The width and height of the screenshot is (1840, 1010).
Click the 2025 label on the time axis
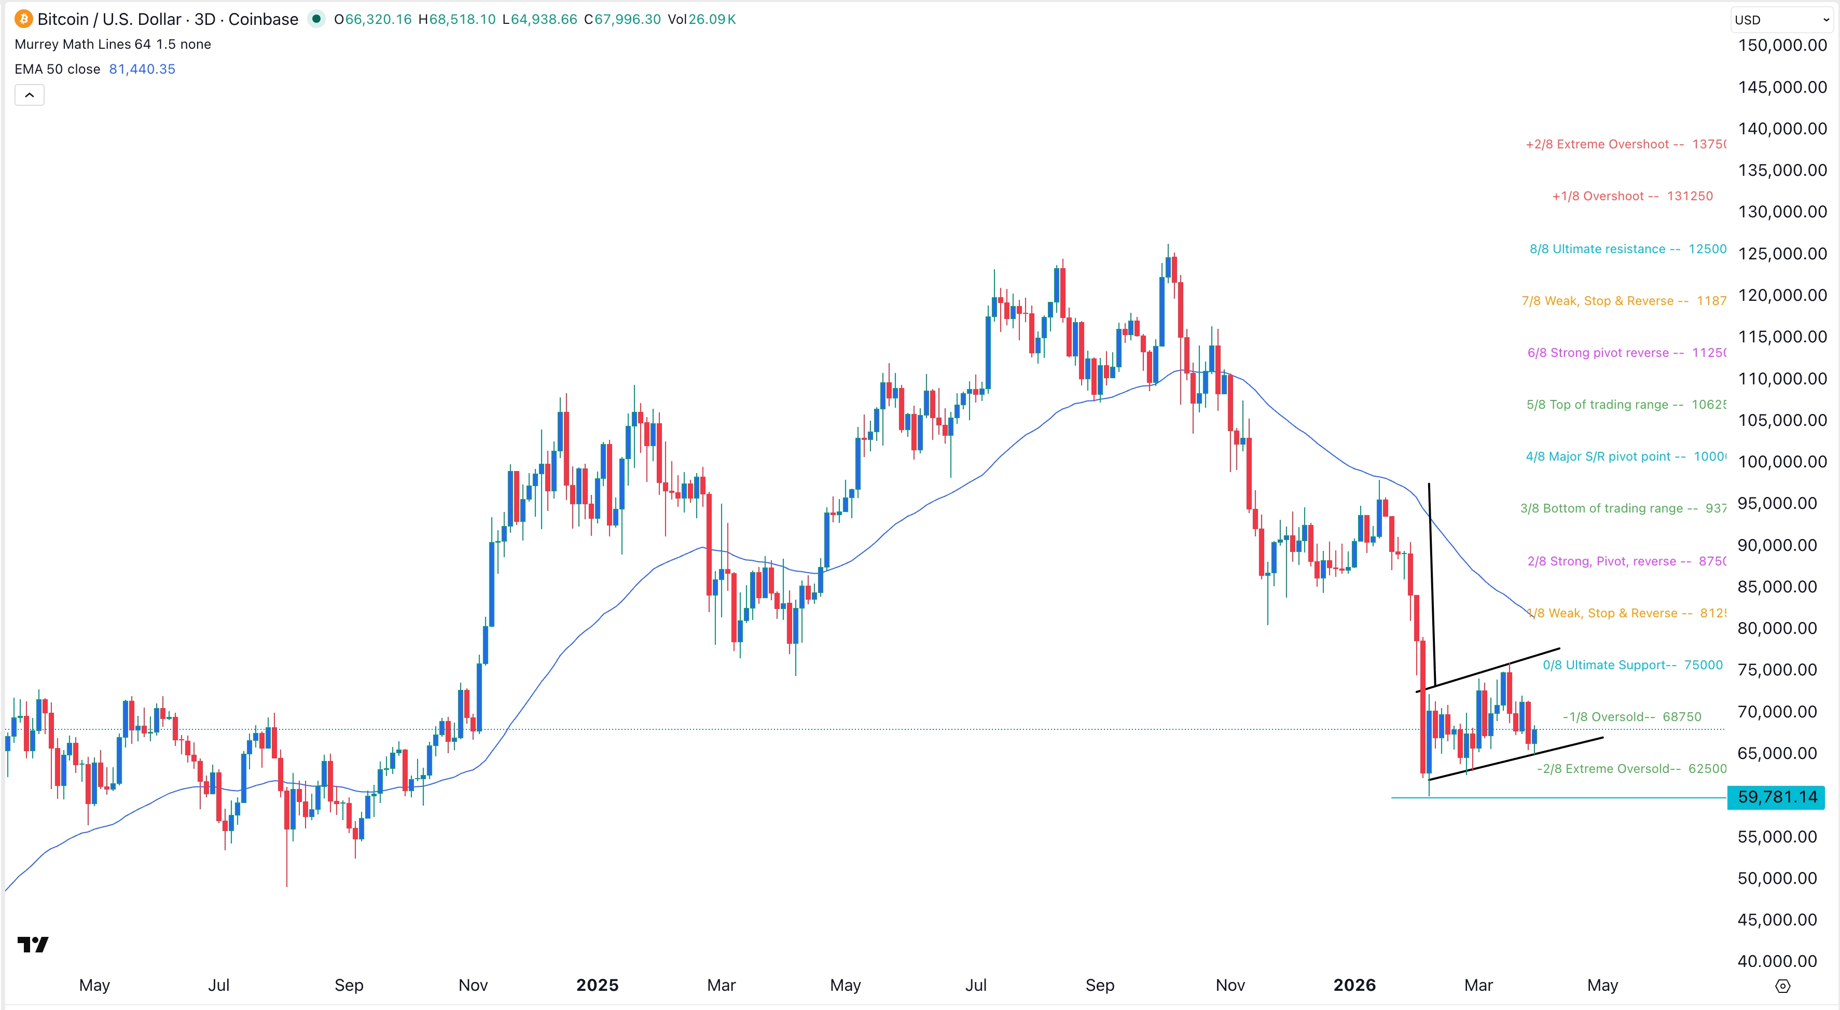coord(597,985)
